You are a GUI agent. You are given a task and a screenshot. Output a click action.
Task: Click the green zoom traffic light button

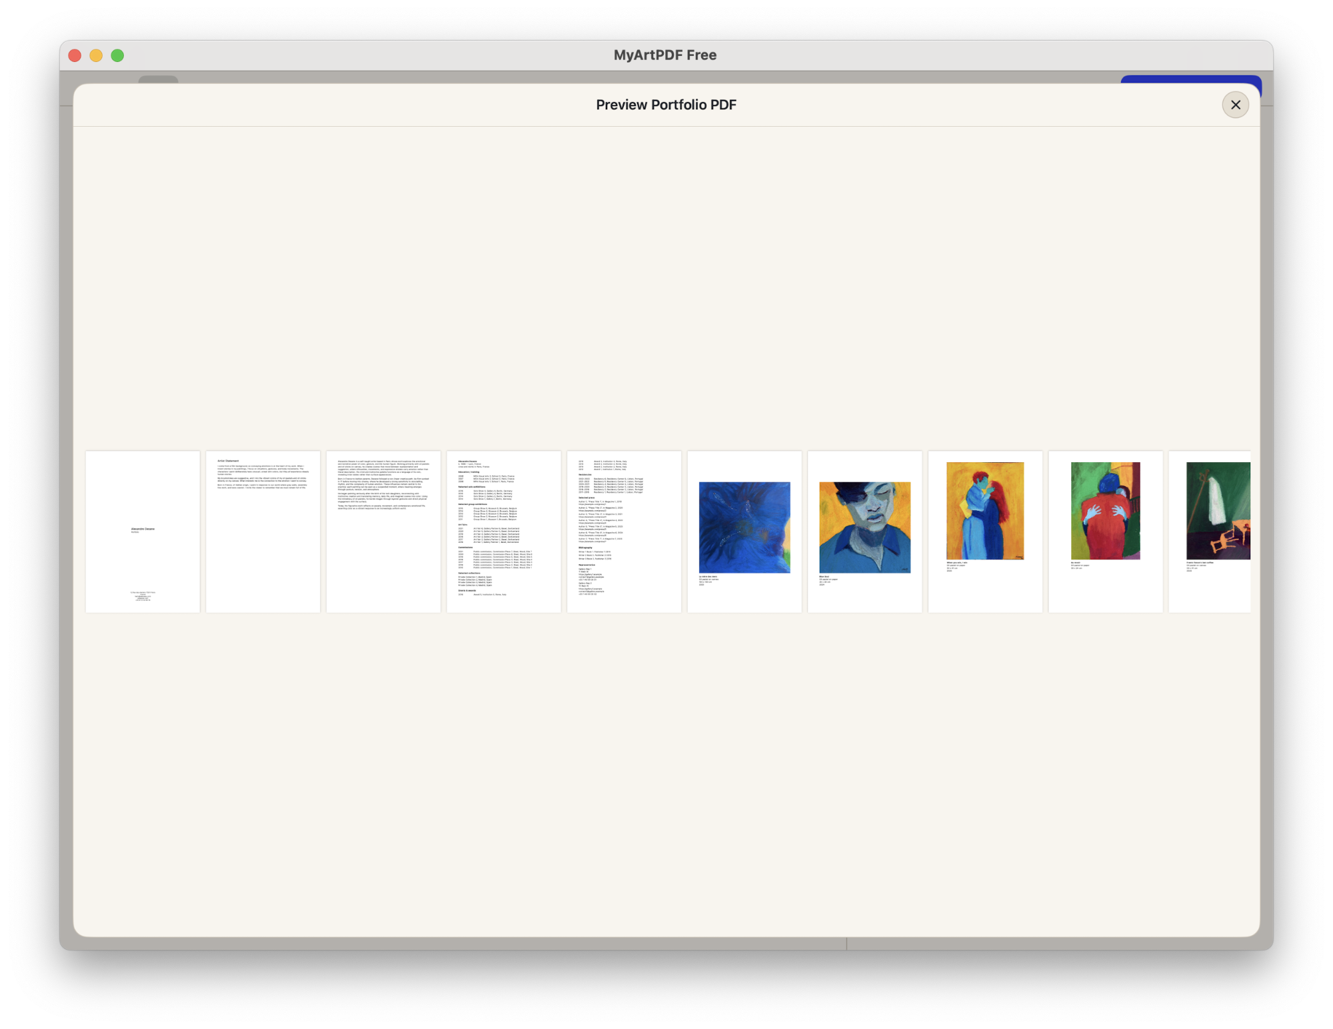coord(117,55)
